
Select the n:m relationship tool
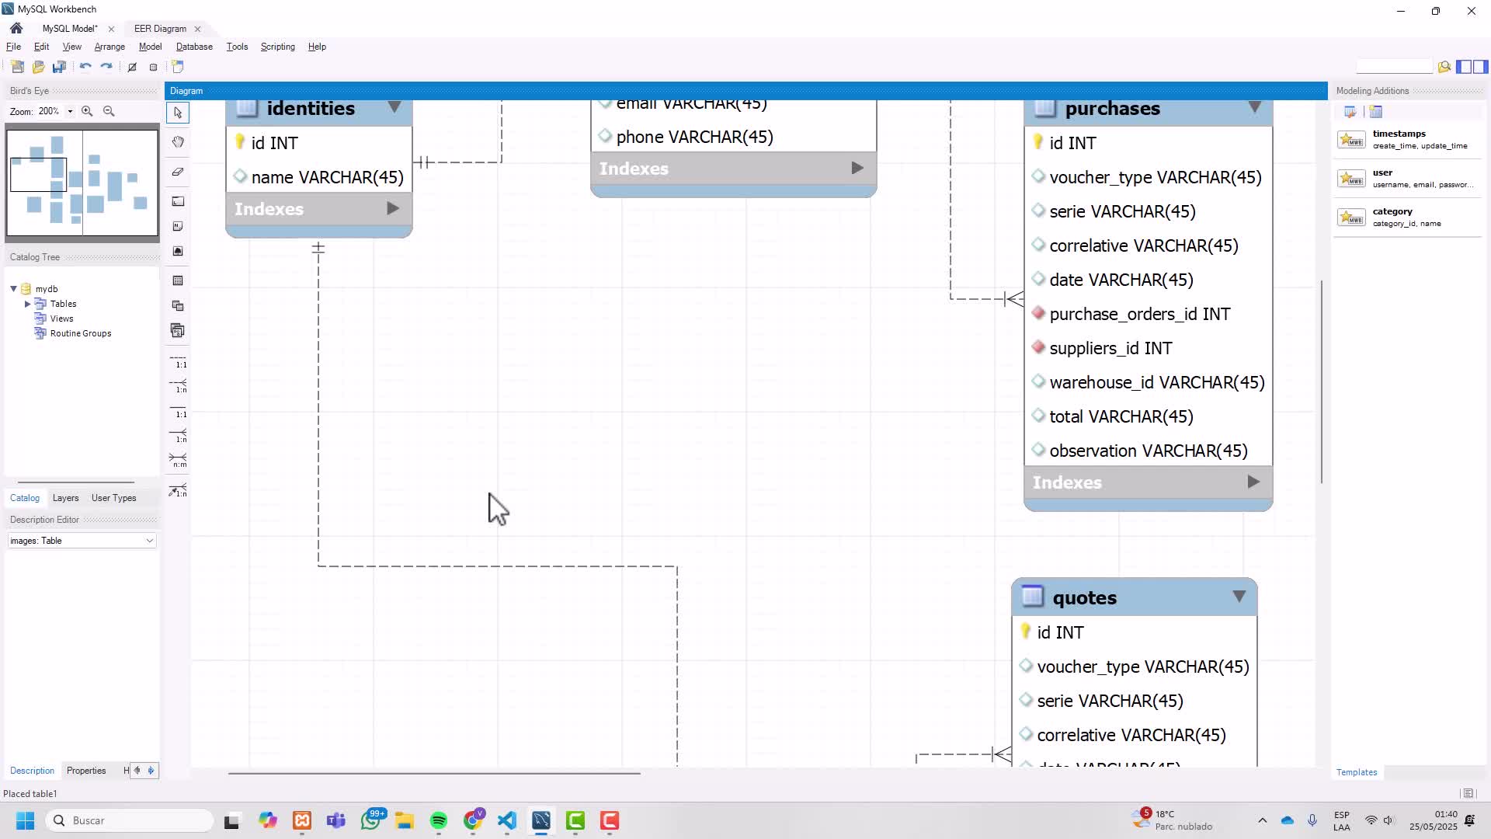click(x=178, y=461)
